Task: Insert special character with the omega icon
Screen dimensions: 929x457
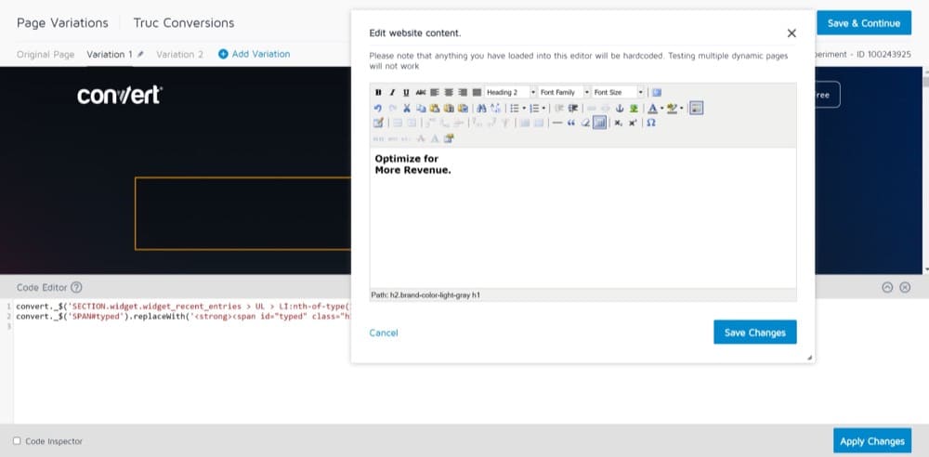Action: (651, 123)
